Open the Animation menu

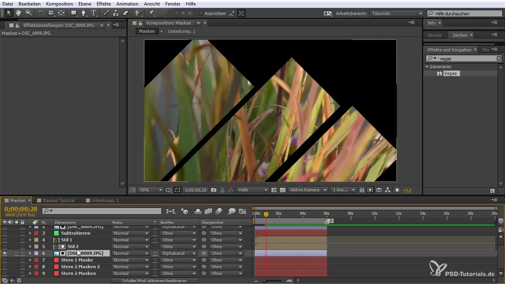coord(127,4)
